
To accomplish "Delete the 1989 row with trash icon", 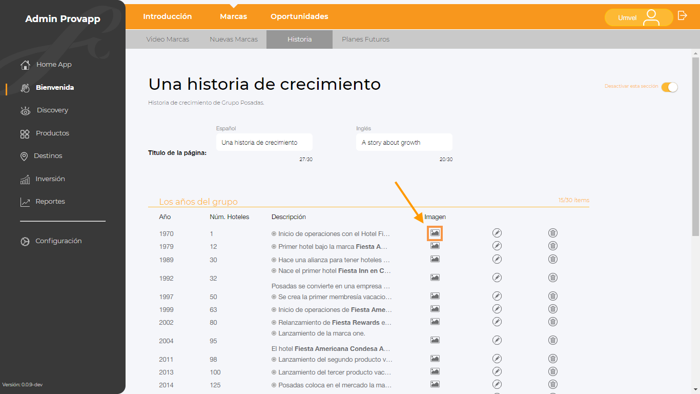I will tap(553, 259).
